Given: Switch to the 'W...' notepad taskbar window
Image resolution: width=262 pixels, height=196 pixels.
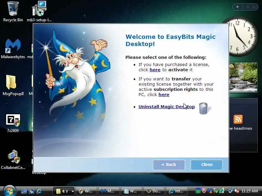Looking at the screenshot, I should pyautogui.click(x=131, y=191).
